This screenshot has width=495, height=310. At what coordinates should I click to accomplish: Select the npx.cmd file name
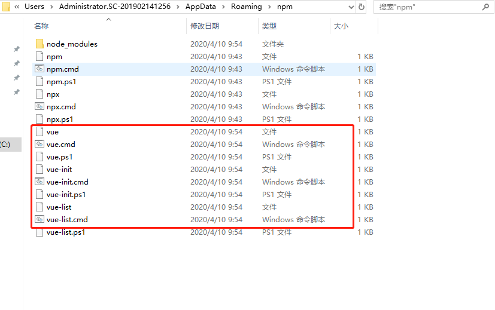click(x=61, y=107)
